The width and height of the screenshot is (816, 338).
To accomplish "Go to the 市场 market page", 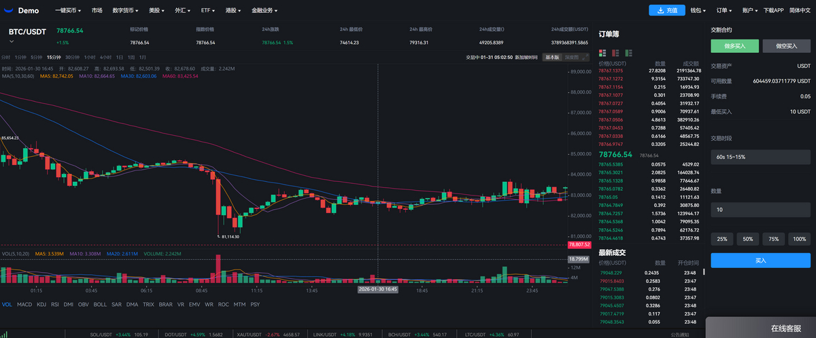I will pos(97,11).
